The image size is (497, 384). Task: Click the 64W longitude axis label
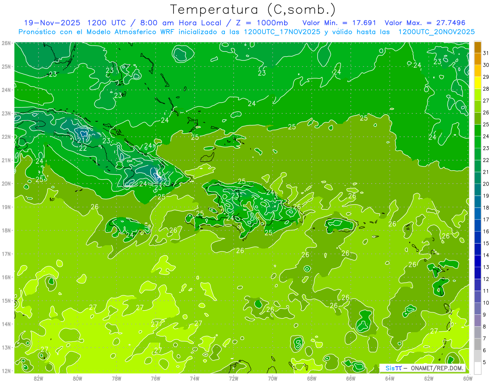(x=390, y=378)
